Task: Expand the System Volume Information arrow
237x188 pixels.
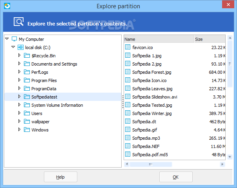Action: [19, 105]
